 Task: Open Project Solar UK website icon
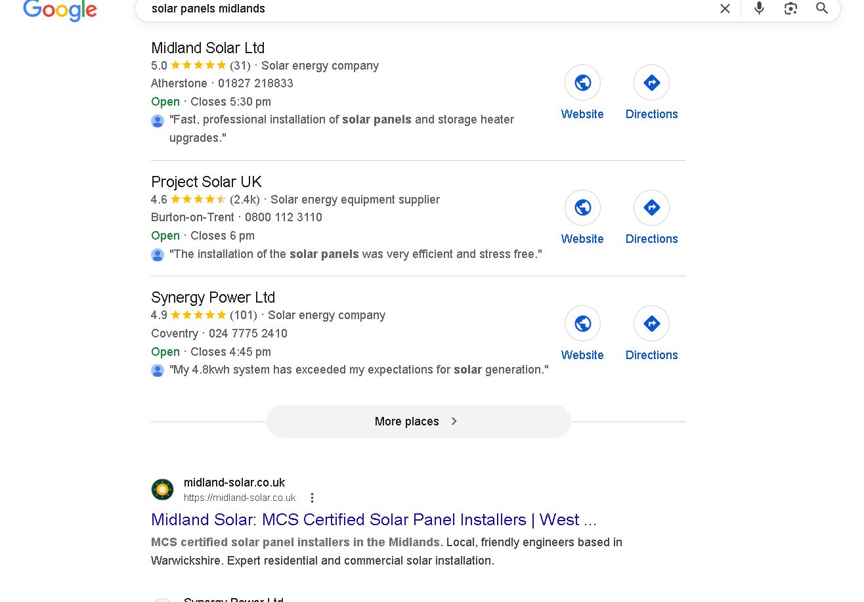(x=582, y=208)
